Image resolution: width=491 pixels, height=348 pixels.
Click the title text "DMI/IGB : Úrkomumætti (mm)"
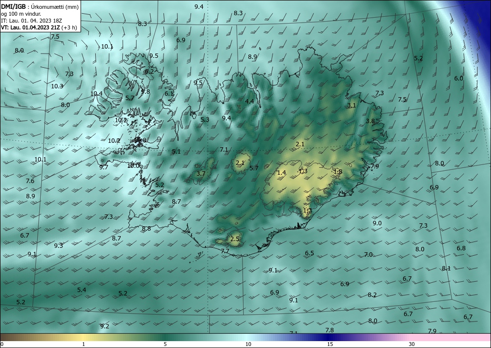pyautogui.click(x=40, y=6)
